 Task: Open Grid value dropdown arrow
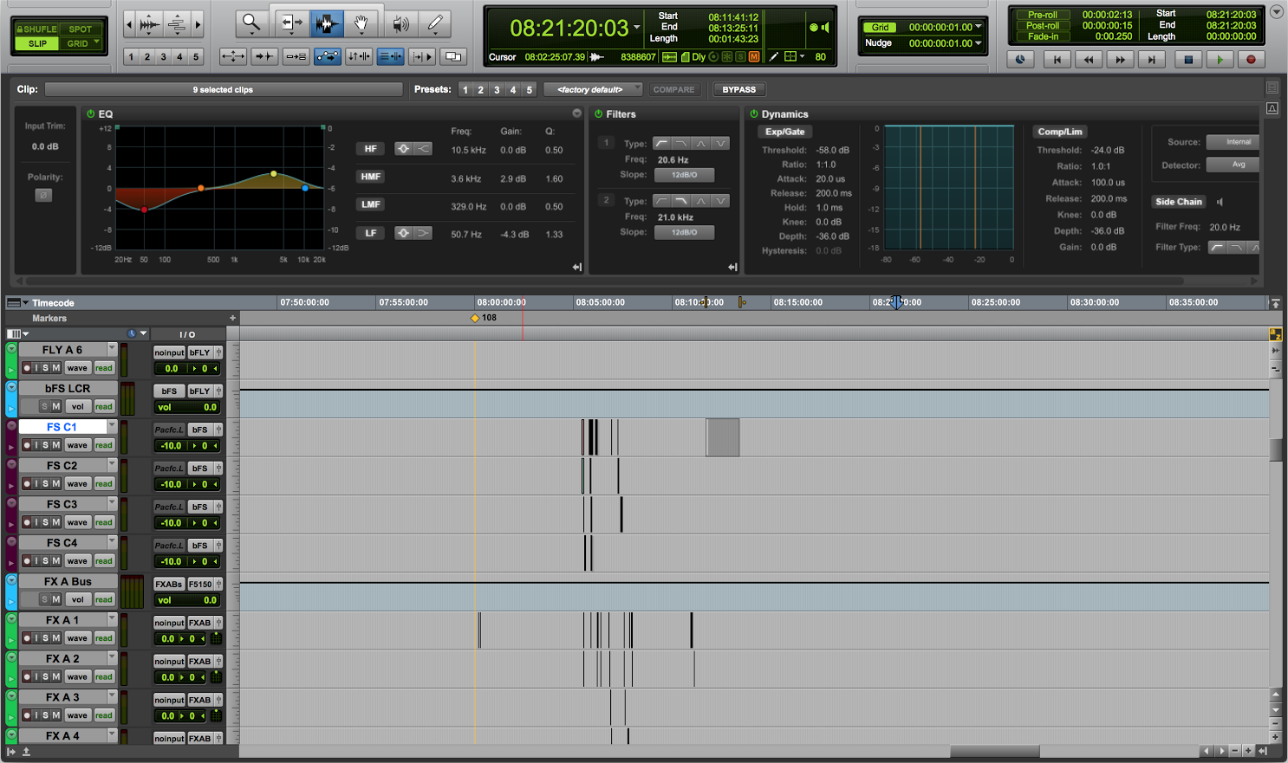979,27
